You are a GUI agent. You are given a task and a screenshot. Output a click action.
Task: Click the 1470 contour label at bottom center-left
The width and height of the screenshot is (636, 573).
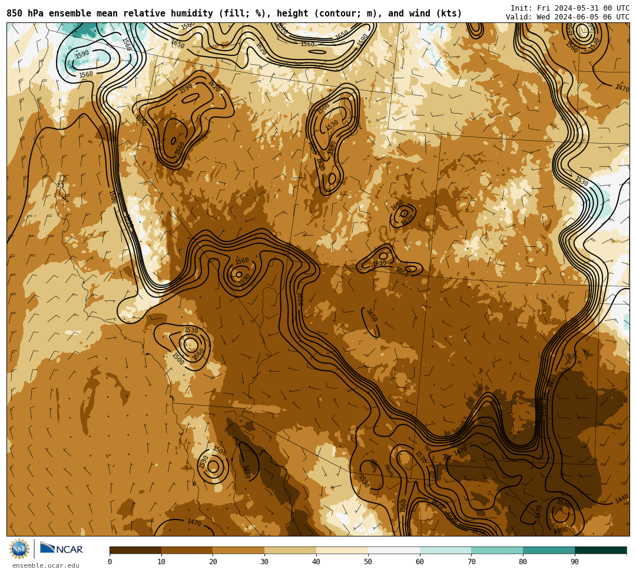click(x=194, y=522)
